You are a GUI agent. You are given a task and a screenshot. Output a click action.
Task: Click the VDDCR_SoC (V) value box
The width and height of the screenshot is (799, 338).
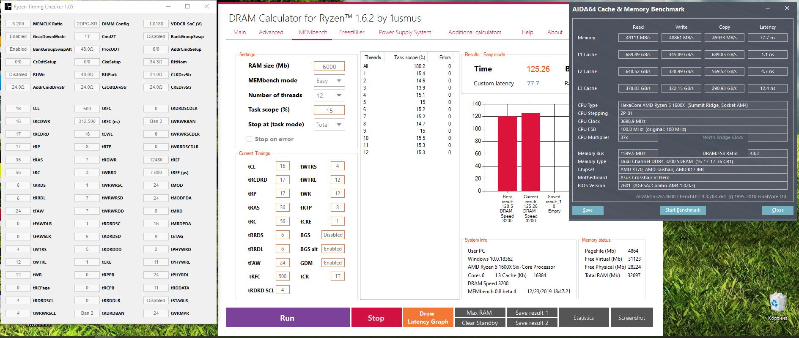point(156,24)
